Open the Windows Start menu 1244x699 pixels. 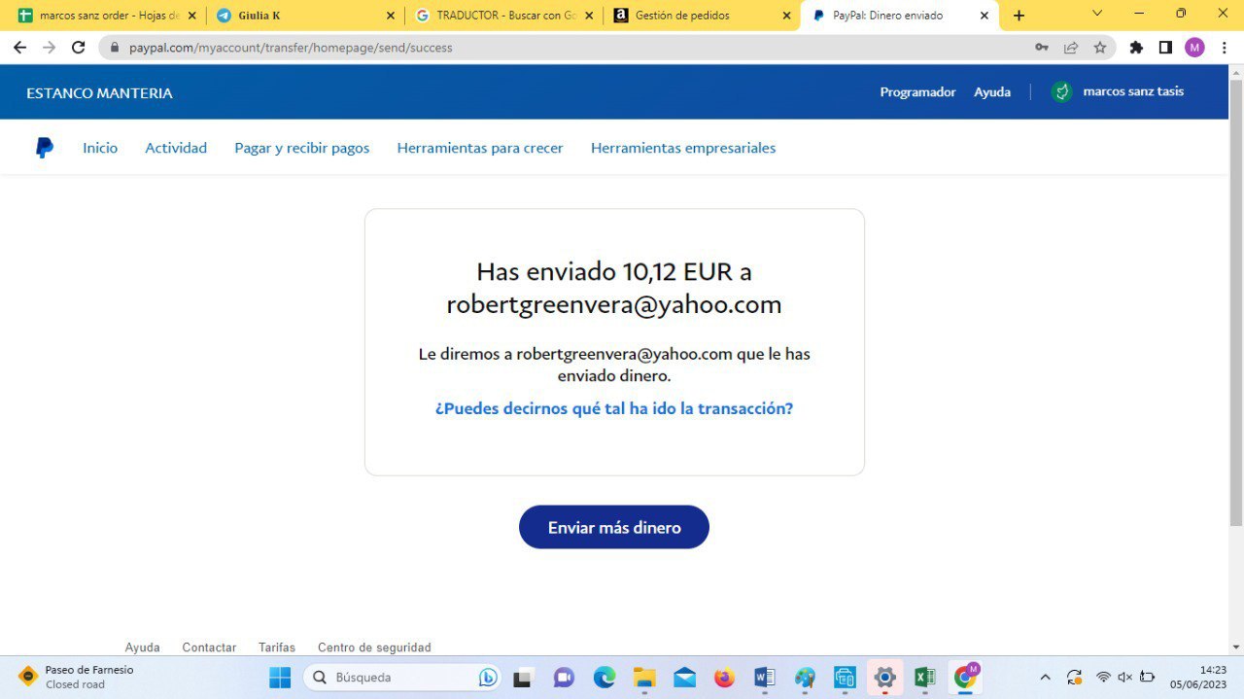point(280,678)
